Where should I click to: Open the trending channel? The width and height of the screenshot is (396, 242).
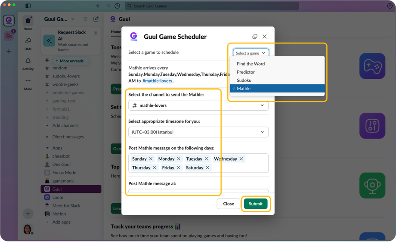pyautogui.click(x=60, y=117)
